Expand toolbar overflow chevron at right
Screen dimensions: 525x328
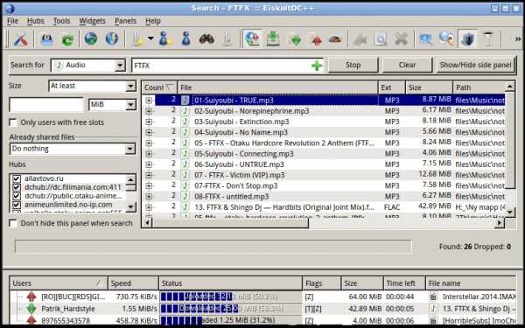[x=518, y=39]
